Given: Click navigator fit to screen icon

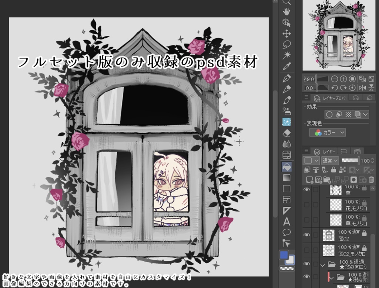Looking at the screenshot, I should pyautogui.click(x=362, y=79).
